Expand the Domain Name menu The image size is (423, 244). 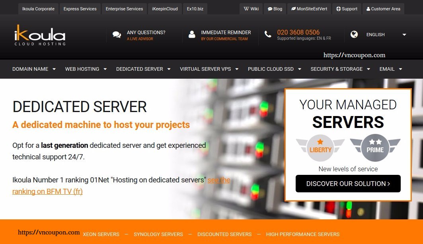(x=34, y=69)
